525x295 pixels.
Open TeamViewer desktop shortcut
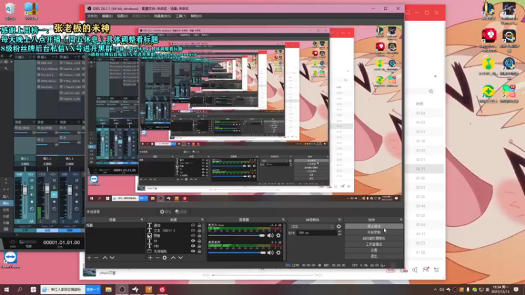pyautogui.click(x=10, y=260)
